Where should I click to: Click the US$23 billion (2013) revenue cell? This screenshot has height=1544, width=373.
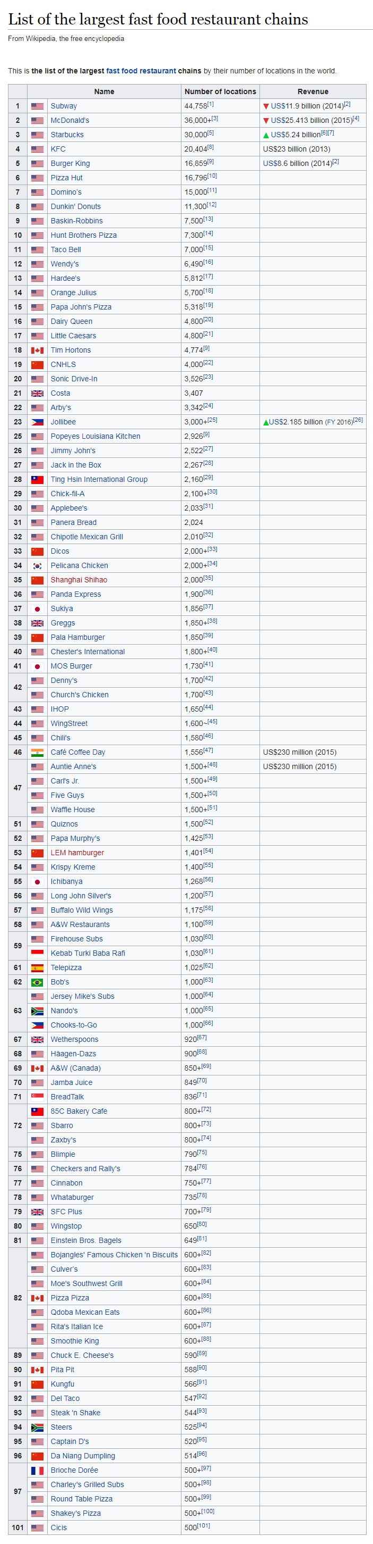(313, 149)
